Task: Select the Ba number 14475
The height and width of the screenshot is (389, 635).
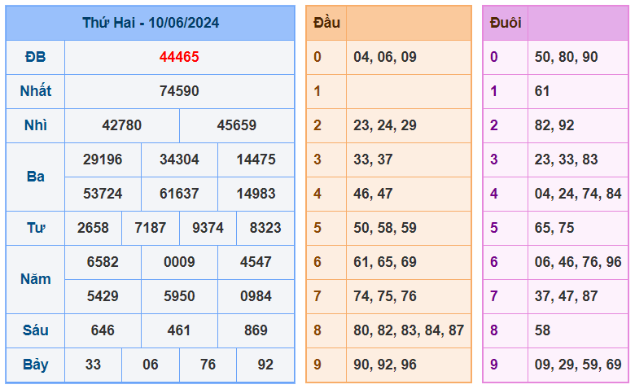Action: point(256,160)
